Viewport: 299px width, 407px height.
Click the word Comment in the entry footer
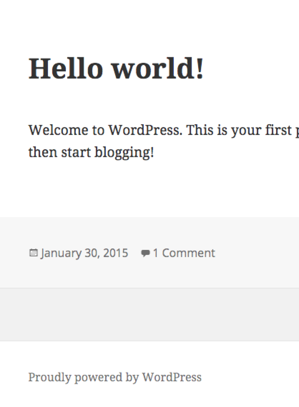tap(189, 253)
